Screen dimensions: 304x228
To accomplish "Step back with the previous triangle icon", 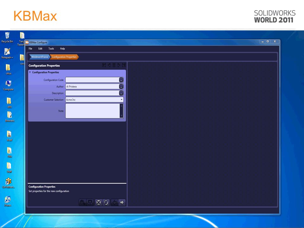I will [x=109, y=65].
